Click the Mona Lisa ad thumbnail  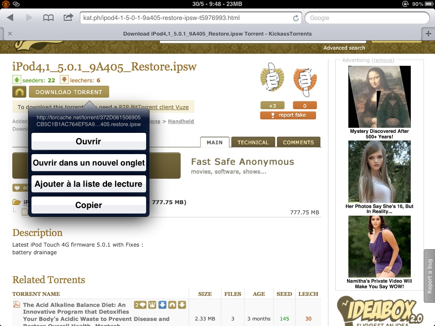[x=379, y=96]
